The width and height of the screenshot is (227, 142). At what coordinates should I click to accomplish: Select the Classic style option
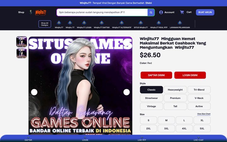click(x=151, y=90)
